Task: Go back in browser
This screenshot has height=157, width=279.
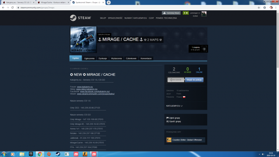Action: [x=3, y=8]
